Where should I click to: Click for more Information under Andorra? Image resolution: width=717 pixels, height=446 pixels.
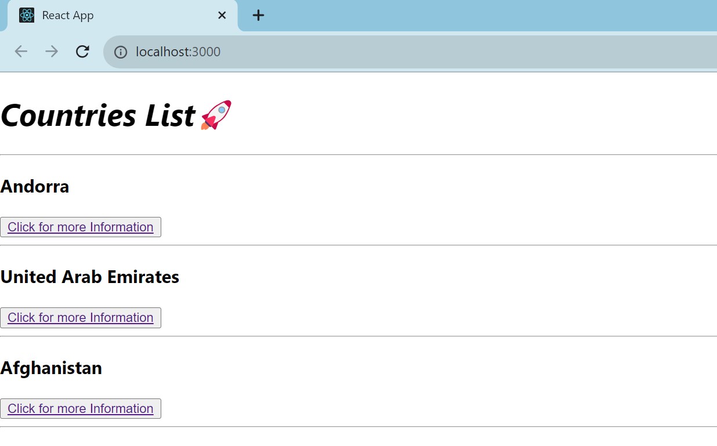coord(80,227)
